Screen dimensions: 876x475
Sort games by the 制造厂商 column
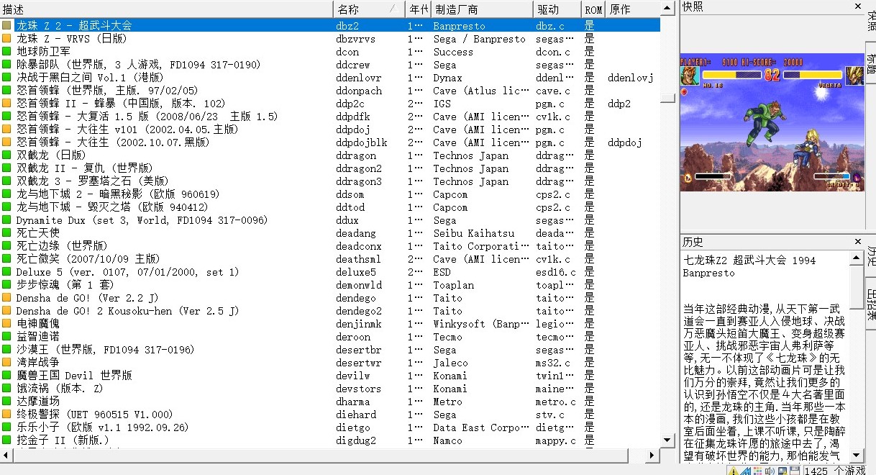482,9
